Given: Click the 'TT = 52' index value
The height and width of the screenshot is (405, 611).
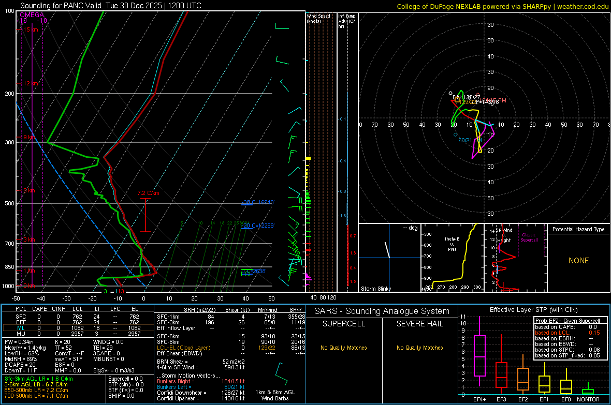Looking at the screenshot, I should (x=63, y=348).
